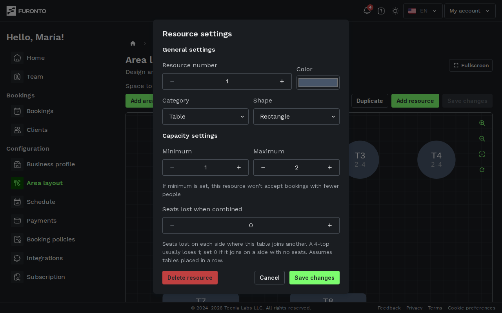Viewport: 502px width, 313px height.
Task: Open the Feedback footer link
Action: (x=389, y=308)
